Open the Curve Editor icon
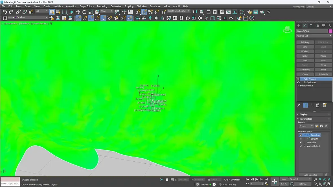Viewport: 333px width, 187px height. (228, 12)
